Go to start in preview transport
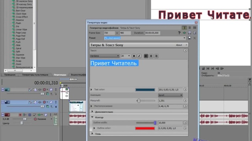252x141 pixels. [208, 69]
